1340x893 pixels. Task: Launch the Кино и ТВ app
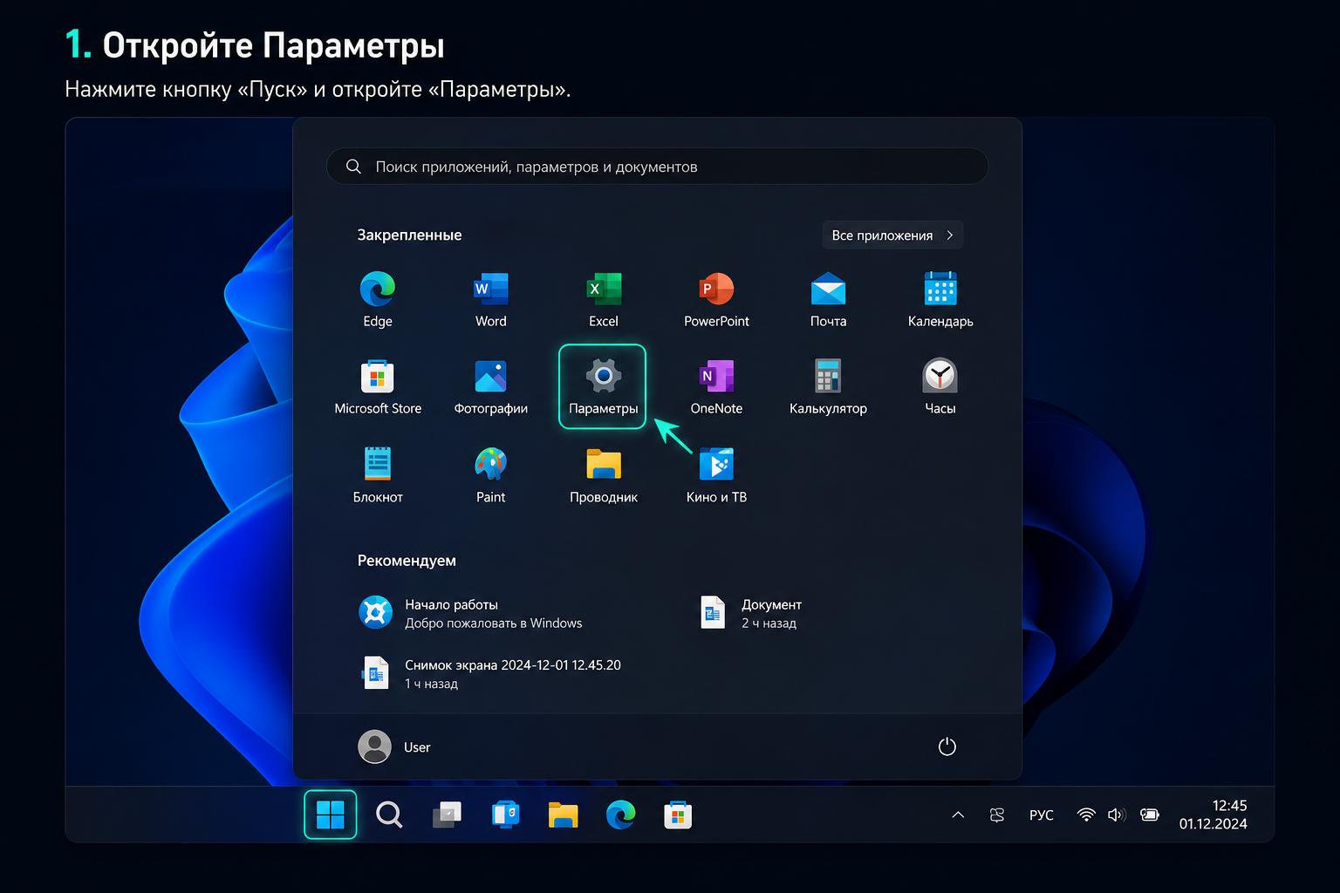click(x=716, y=474)
